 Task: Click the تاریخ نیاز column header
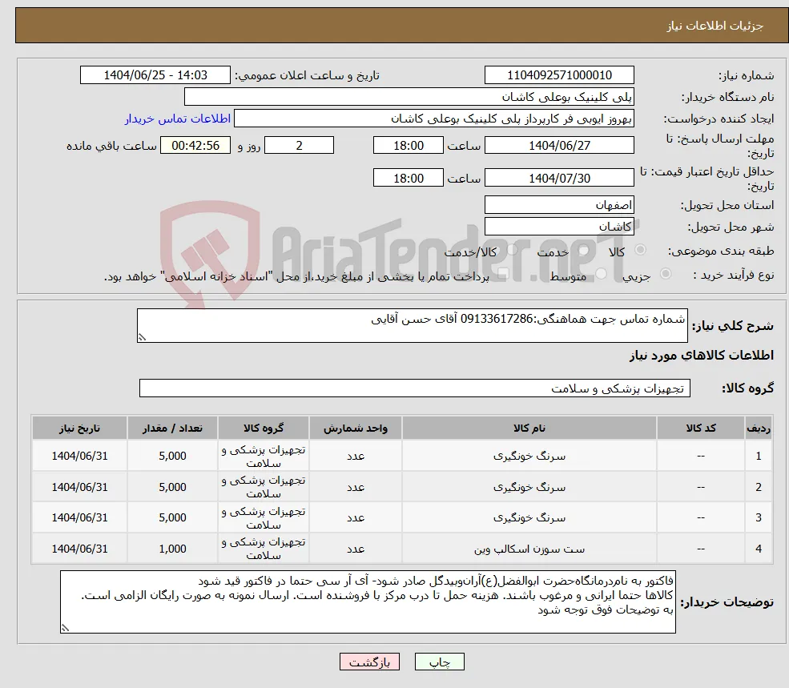point(79,428)
